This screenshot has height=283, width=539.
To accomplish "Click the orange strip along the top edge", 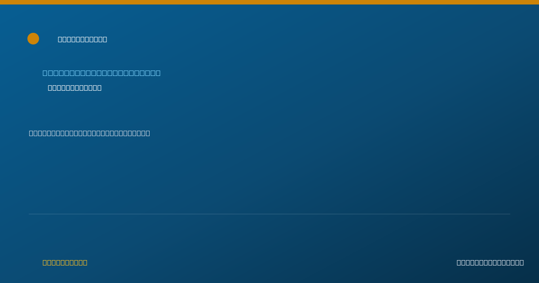I will coord(269,2).
